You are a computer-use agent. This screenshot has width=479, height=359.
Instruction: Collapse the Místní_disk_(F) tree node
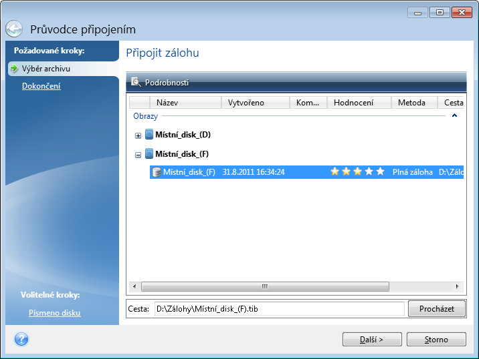[x=138, y=155]
